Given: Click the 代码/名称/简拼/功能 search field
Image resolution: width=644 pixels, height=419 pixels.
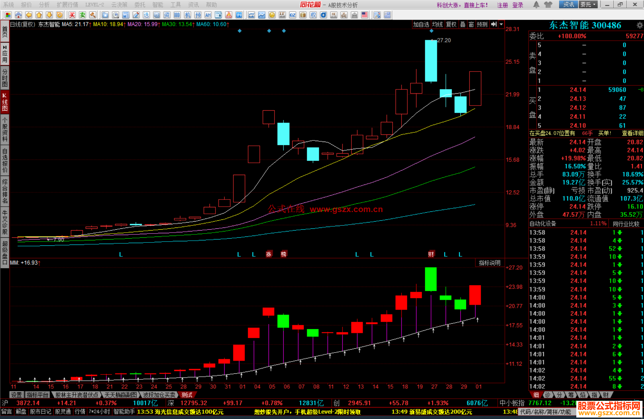Looking at the screenshot, I should point(546,412).
